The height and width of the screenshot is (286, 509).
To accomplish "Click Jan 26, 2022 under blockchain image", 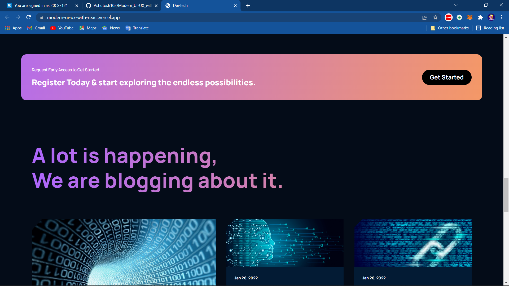I will click(x=374, y=278).
